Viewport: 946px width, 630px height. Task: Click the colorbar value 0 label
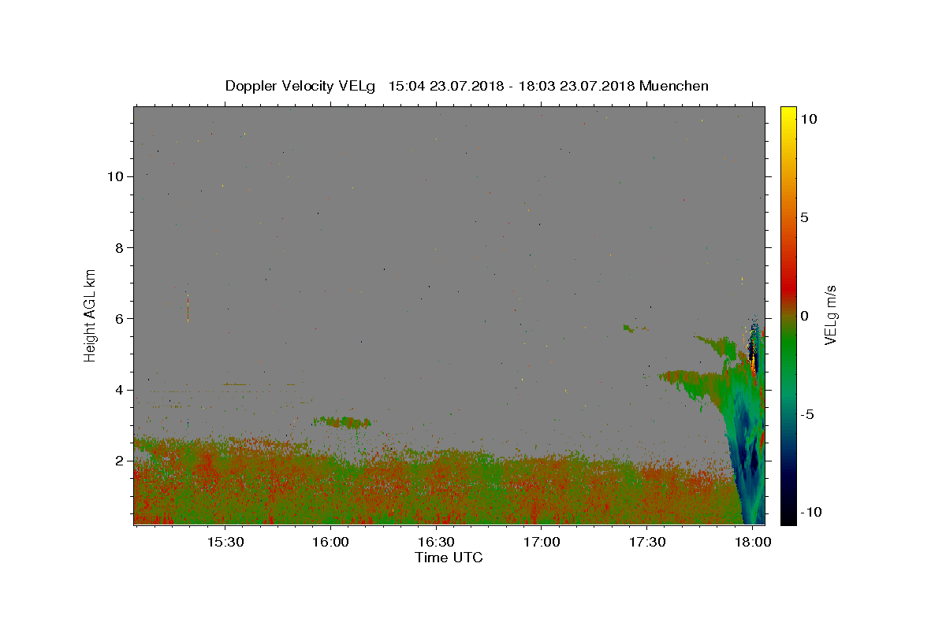click(x=804, y=315)
